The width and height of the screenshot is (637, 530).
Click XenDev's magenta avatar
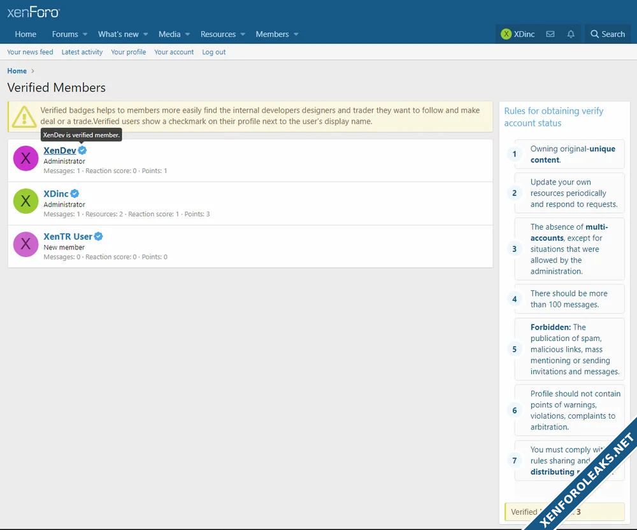click(26, 158)
